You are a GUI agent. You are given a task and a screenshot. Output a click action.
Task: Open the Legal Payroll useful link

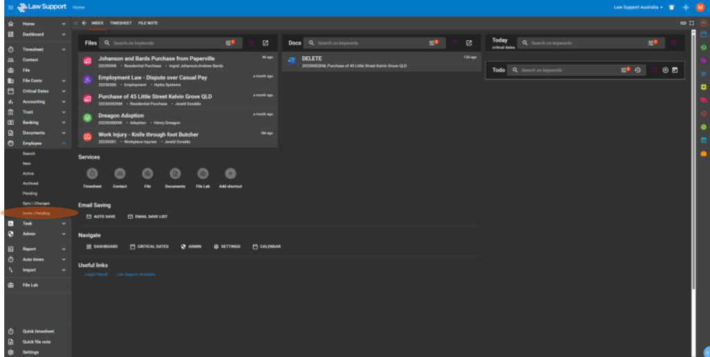96,275
